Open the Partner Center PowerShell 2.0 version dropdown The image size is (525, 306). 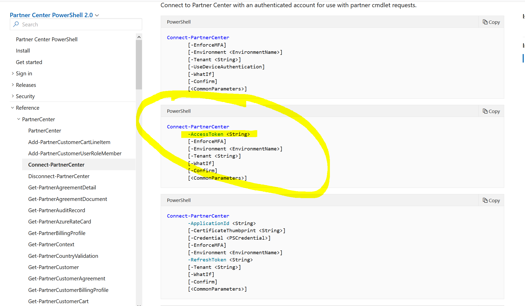pos(97,15)
